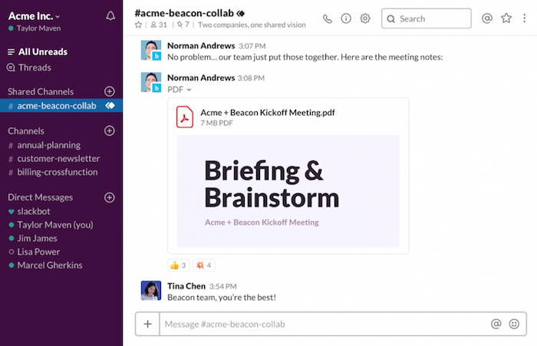
Task: Open Threads view in sidebar
Action: pyautogui.click(x=35, y=68)
